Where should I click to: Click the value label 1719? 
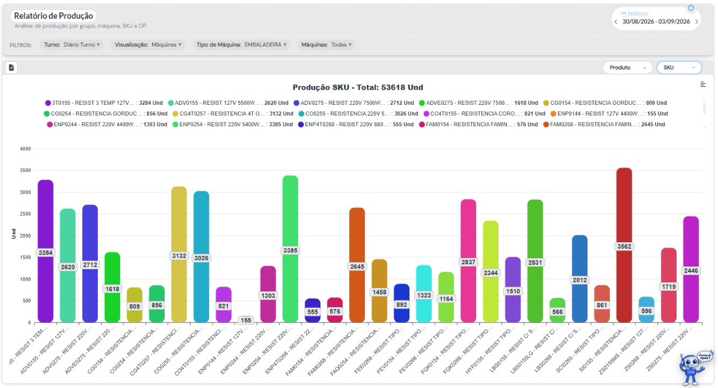coord(669,286)
